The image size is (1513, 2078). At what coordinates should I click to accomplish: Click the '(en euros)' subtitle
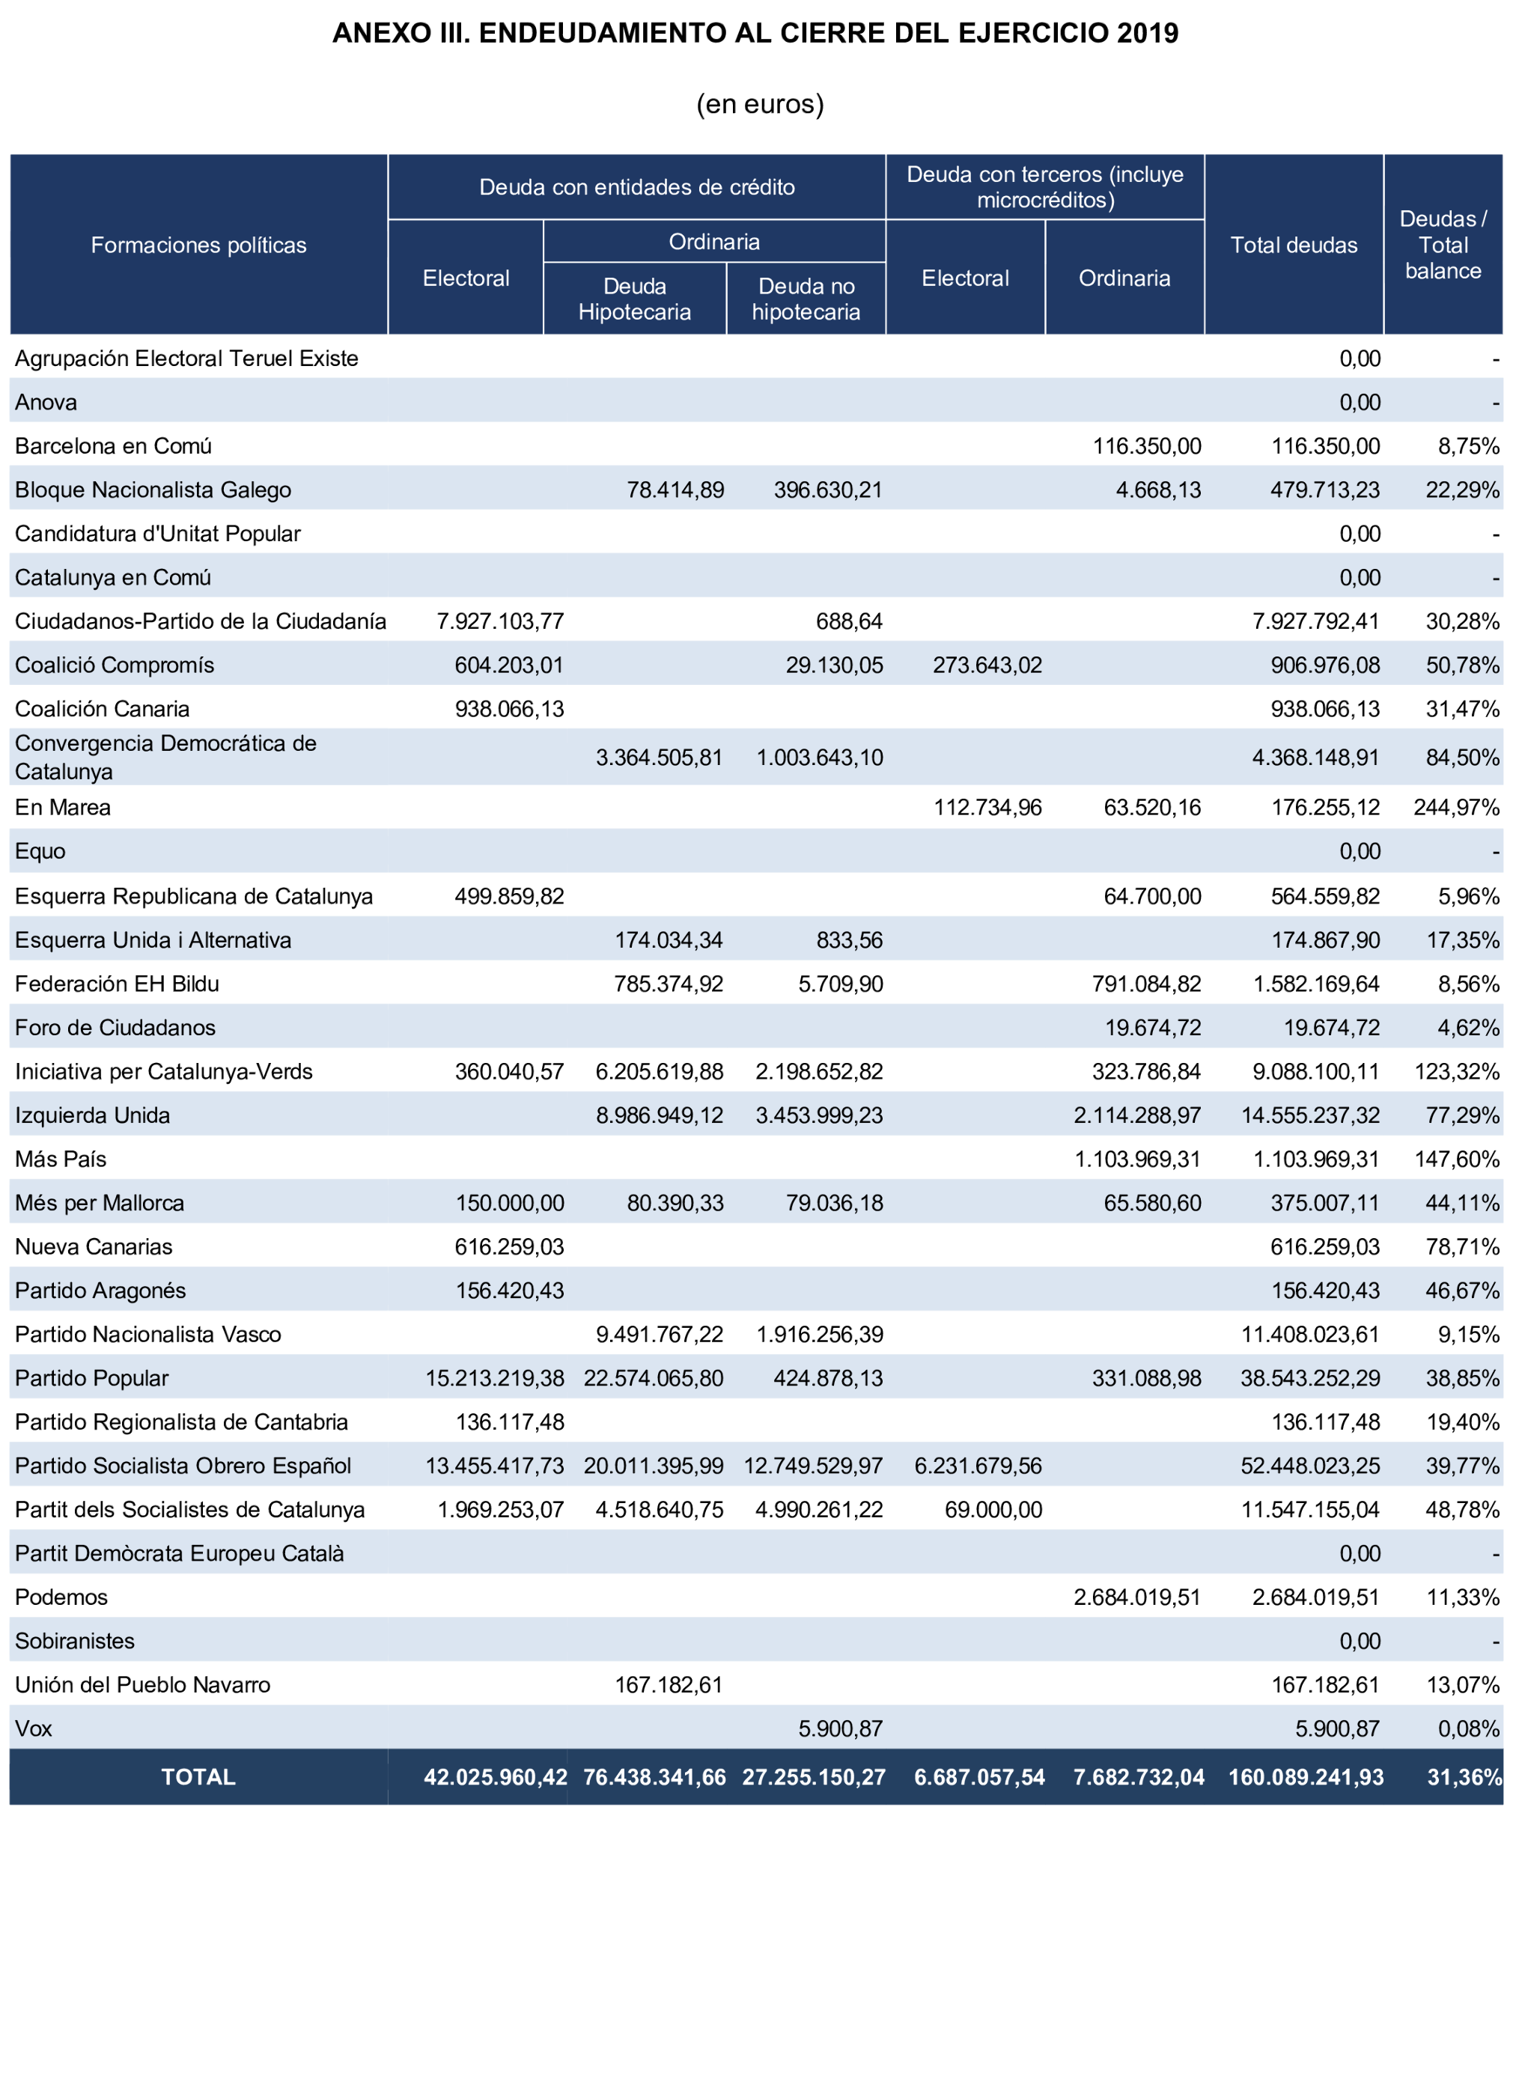[760, 103]
